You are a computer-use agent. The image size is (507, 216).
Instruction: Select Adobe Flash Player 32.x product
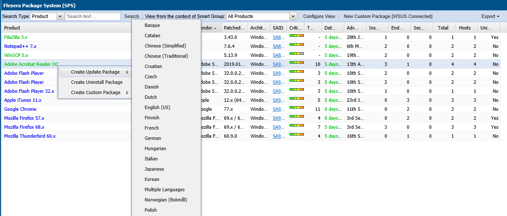[x=29, y=92]
